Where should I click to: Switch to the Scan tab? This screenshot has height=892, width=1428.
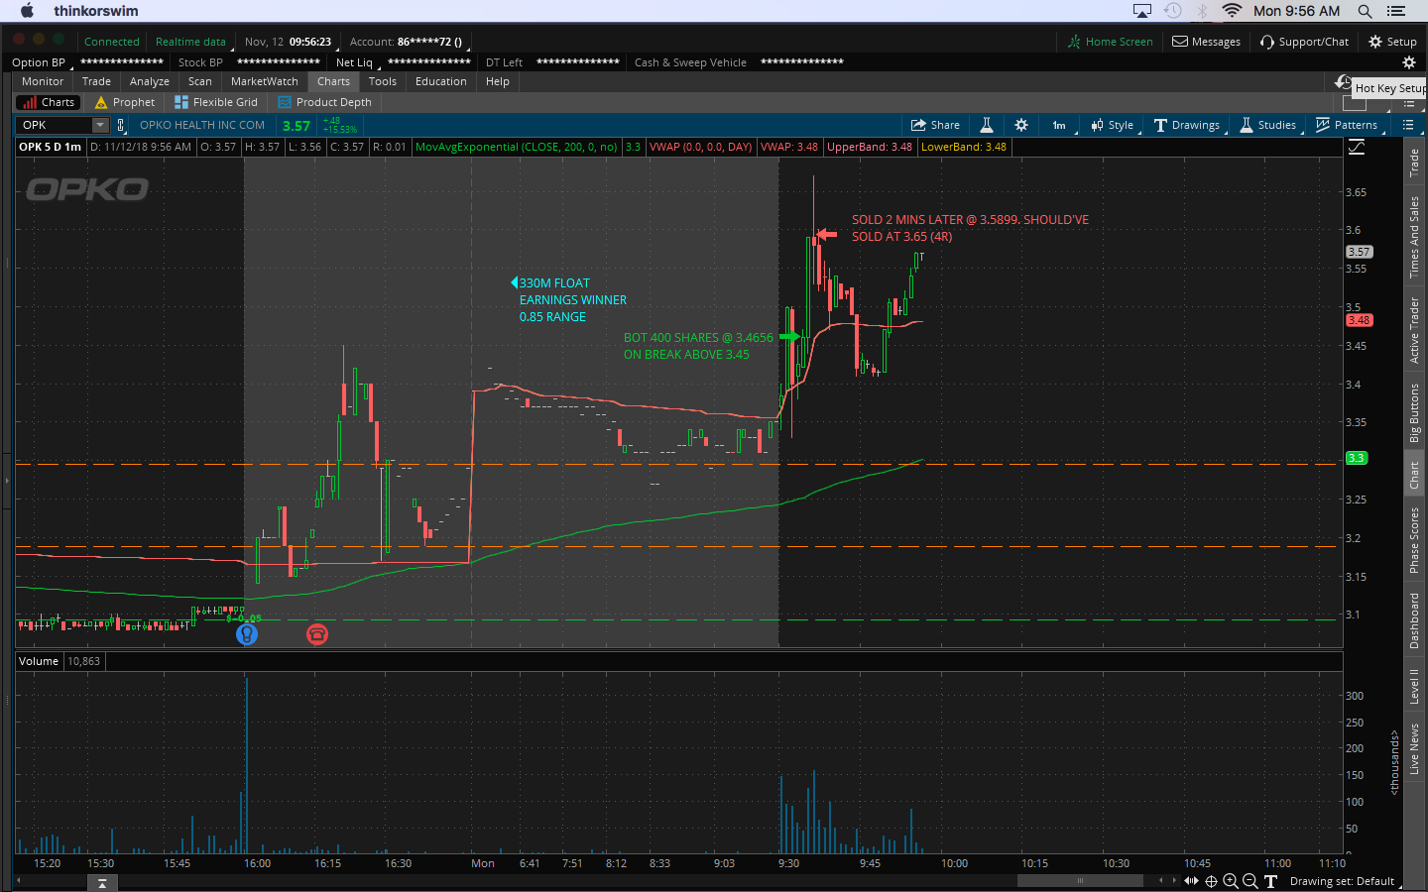click(x=200, y=81)
